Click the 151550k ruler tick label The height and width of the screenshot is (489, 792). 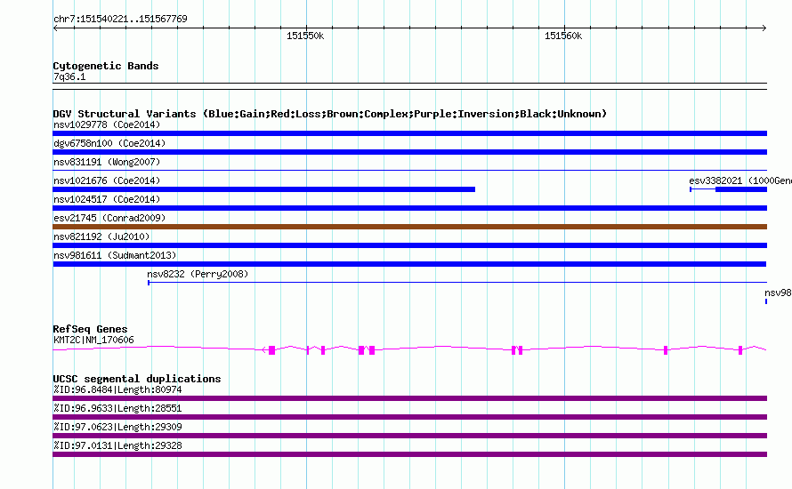[x=305, y=36]
